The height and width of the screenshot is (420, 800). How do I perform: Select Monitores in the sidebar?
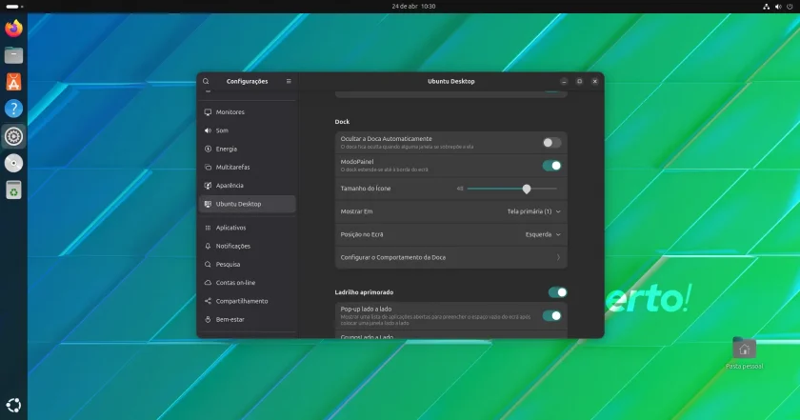(248, 112)
